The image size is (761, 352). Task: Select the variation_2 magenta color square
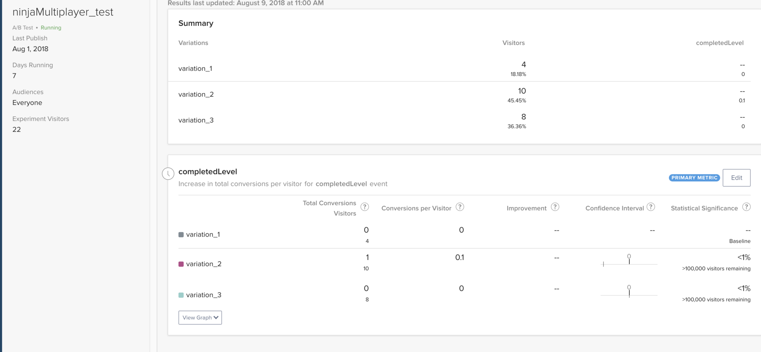(181, 264)
